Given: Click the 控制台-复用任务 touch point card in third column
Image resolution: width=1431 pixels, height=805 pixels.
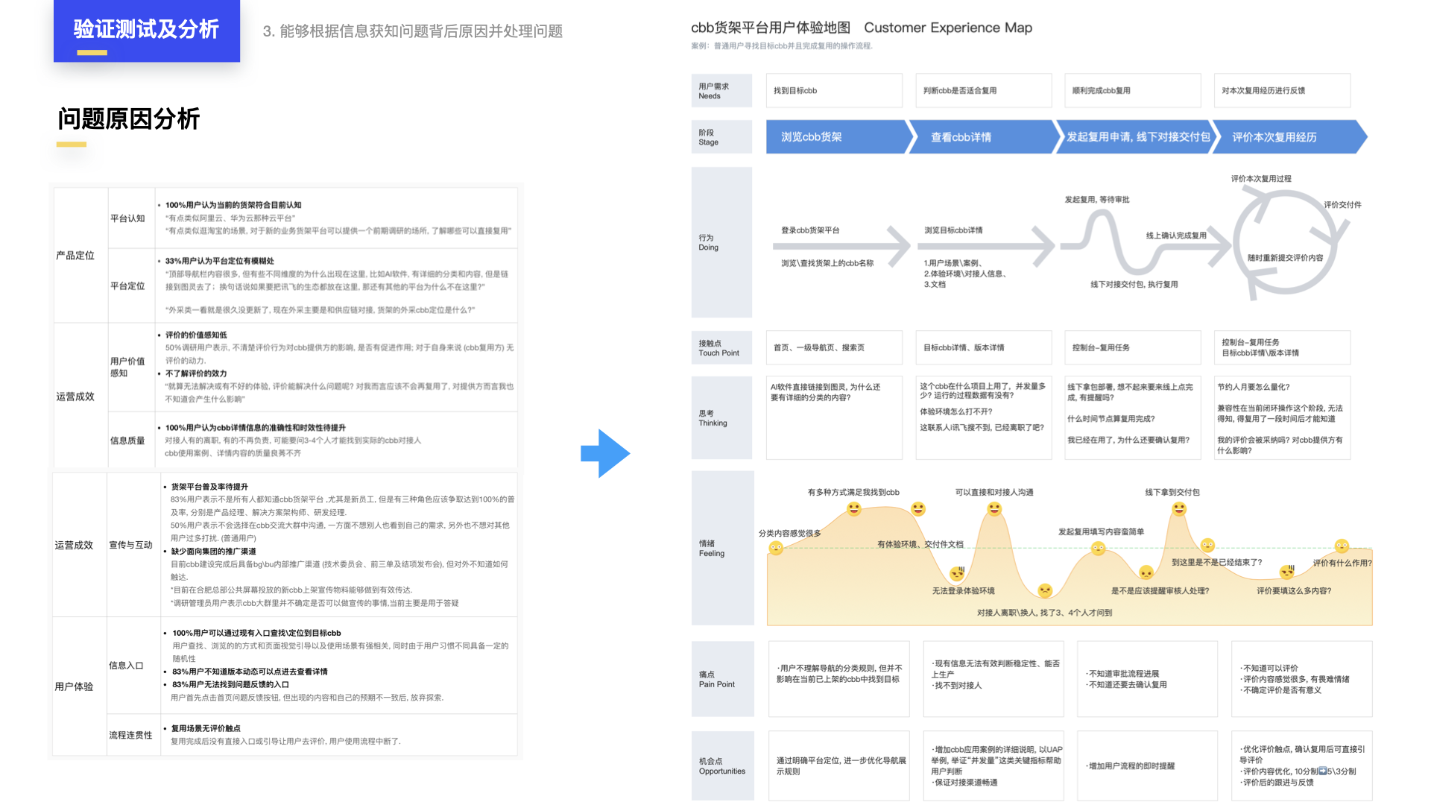Looking at the screenshot, I should point(1133,348).
